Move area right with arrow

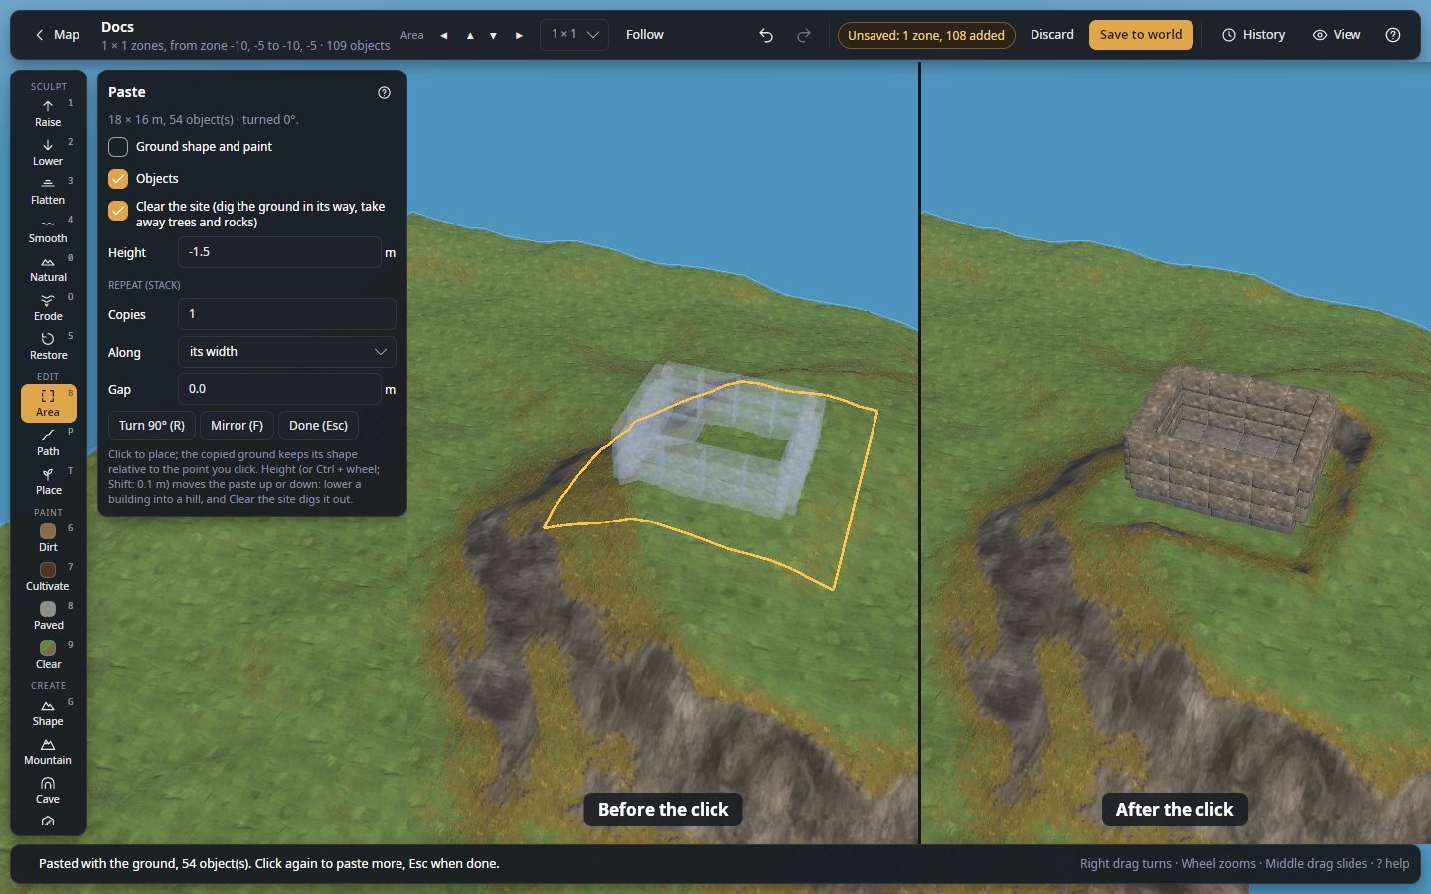tap(519, 35)
